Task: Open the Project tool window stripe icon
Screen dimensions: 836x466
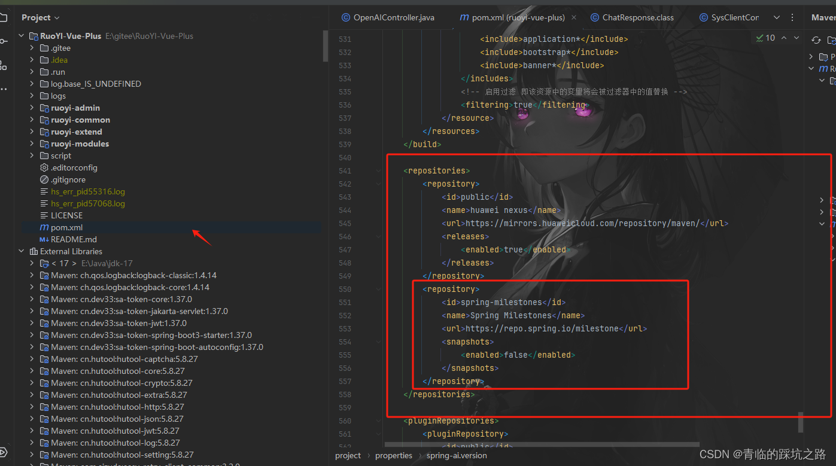Action: (x=4, y=17)
